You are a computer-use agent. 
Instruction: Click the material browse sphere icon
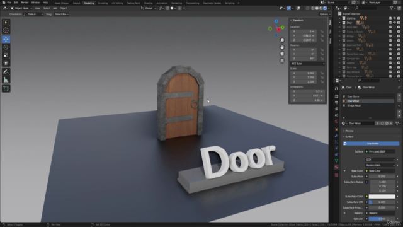(x=344, y=124)
